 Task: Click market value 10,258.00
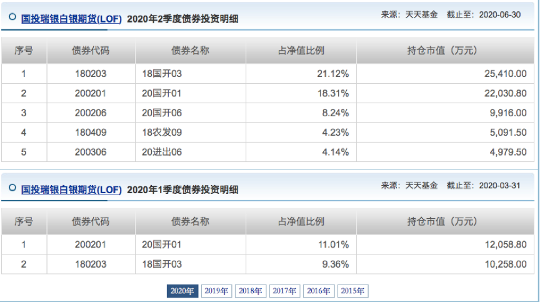506,264
